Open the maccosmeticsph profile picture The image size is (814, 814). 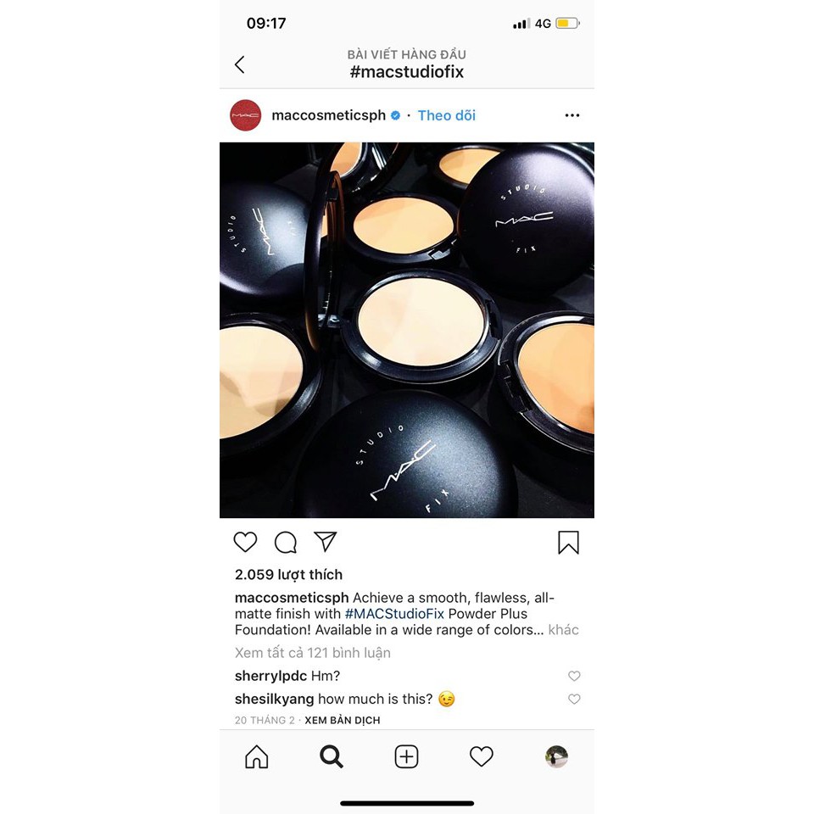coord(246,115)
